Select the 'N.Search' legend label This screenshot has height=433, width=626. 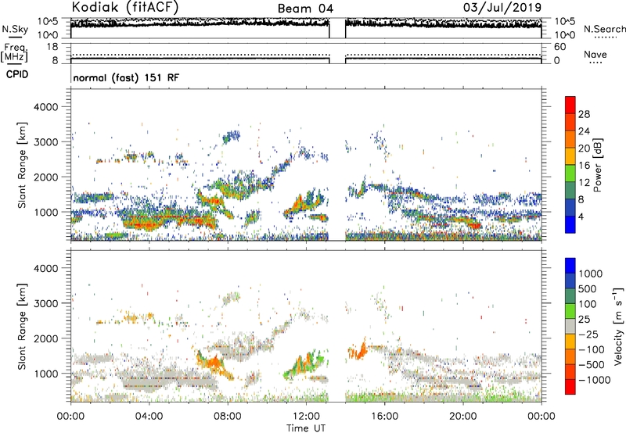(604, 29)
